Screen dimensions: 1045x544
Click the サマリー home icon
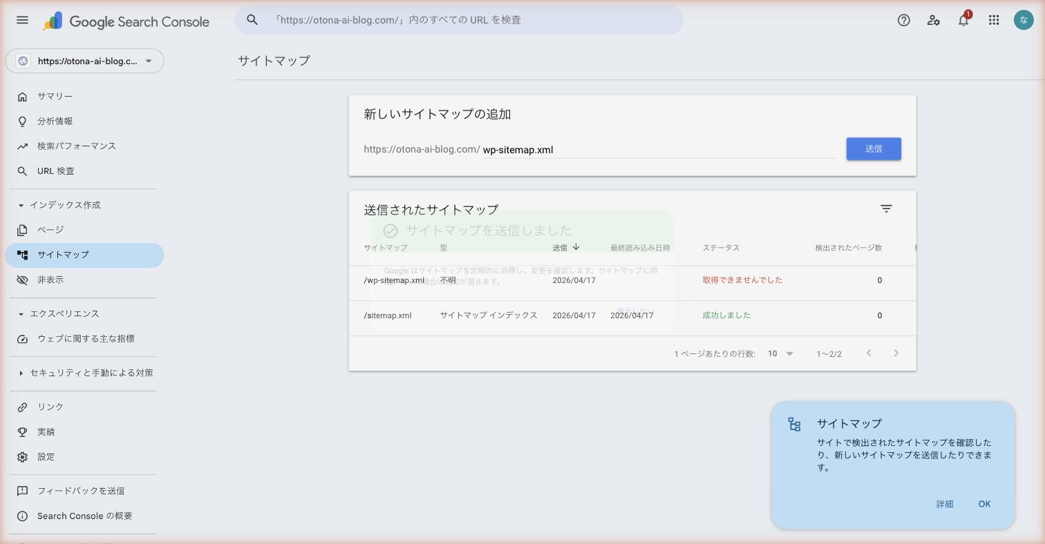tap(22, 97)
